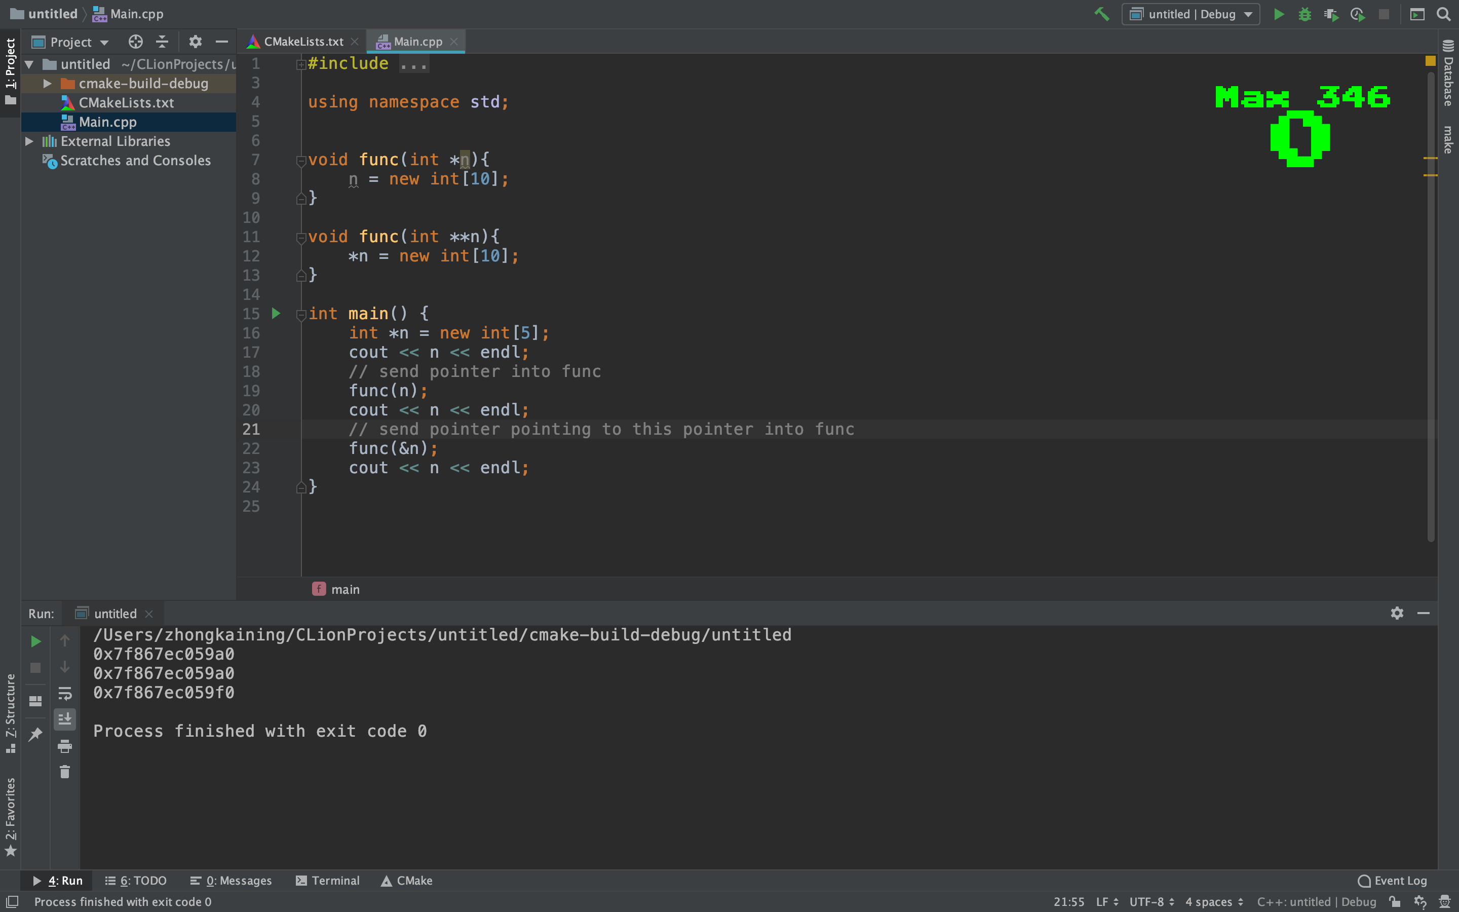This screenshot has width=1459, height=912.
Task: Collapse the untitled project root
Action: [28, 64]
